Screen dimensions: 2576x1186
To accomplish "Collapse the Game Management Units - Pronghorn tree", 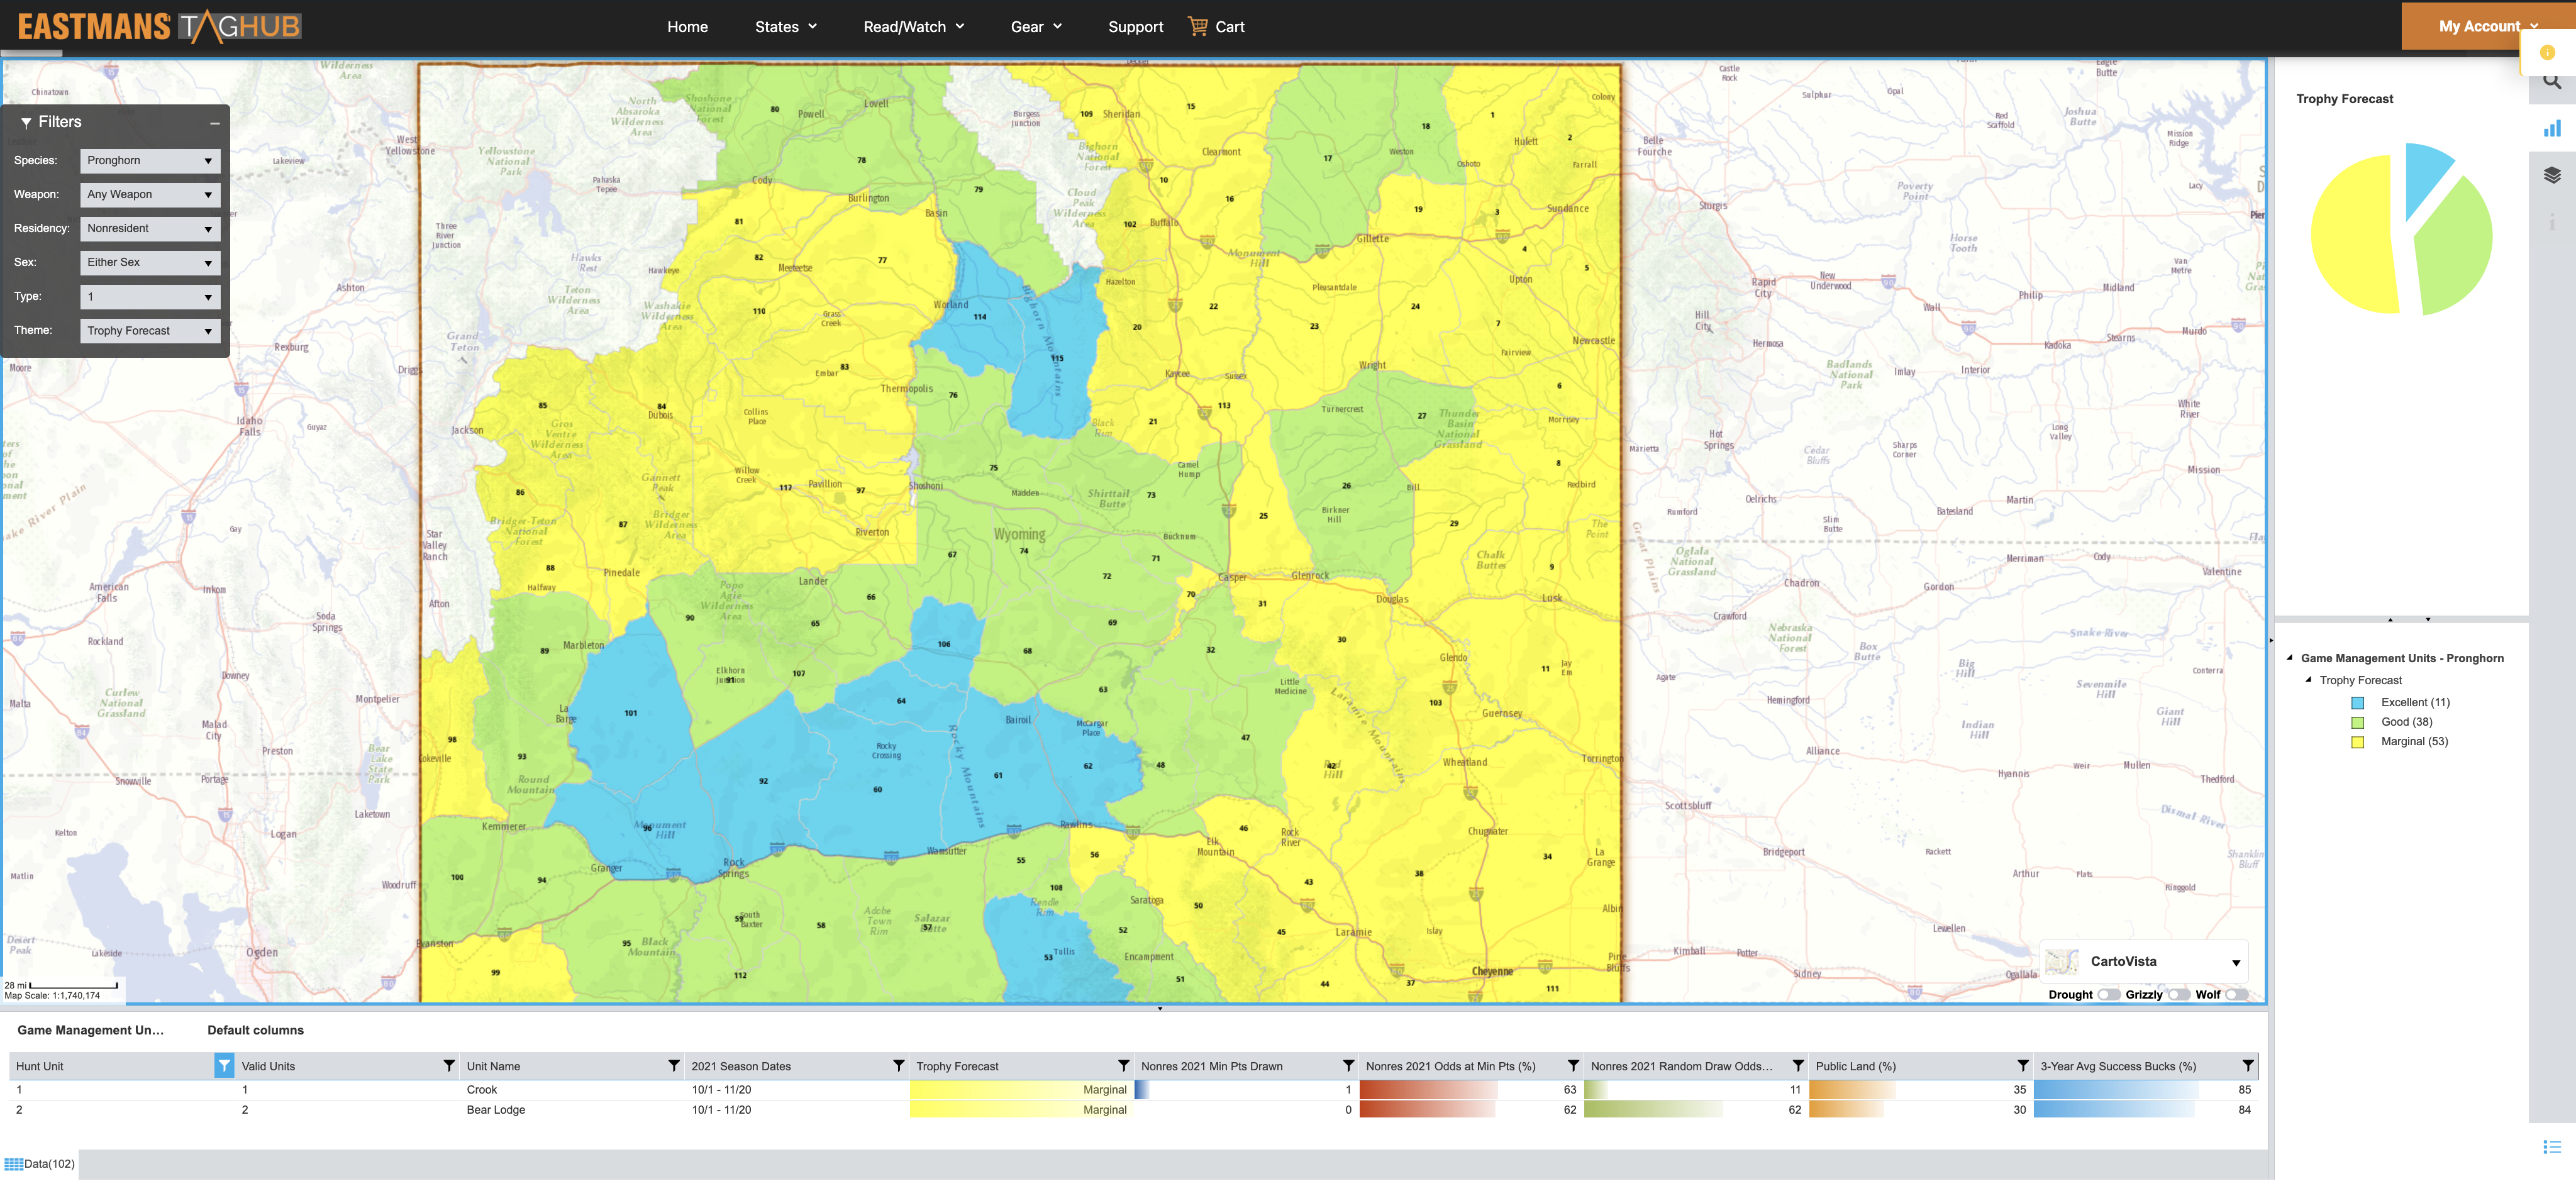I will click(x=2289, y=658).
